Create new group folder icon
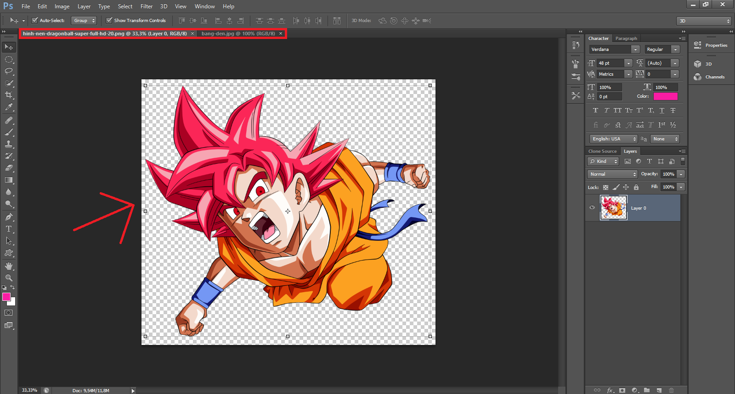This screenshot has width=735, height=394. [x=647, y=390]
